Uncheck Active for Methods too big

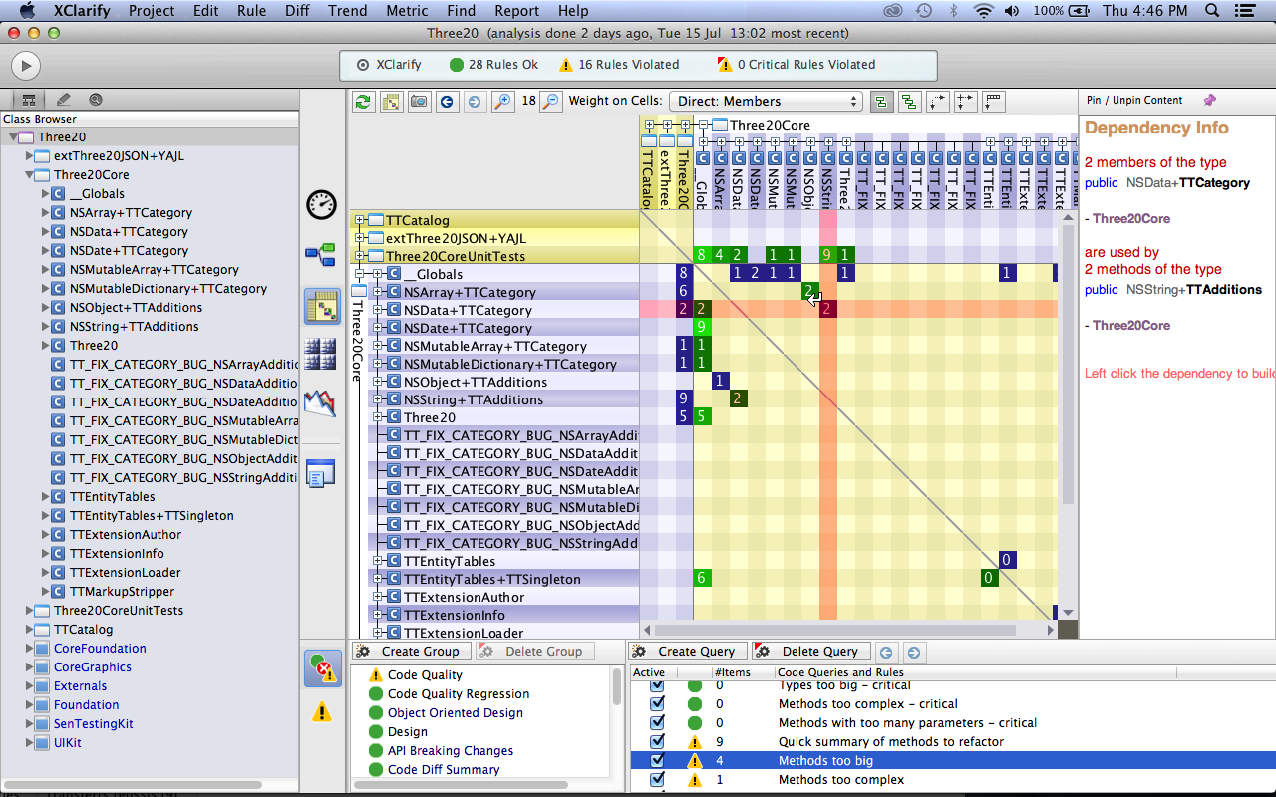657,761
